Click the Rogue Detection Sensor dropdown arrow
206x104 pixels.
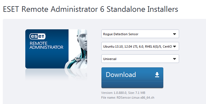[x=175, y=34]
